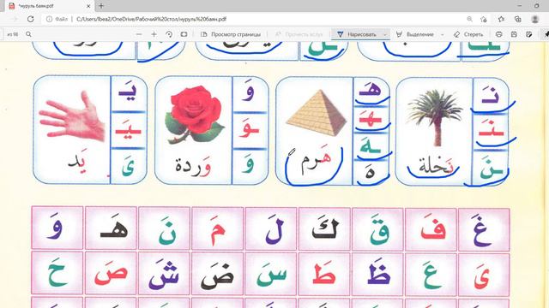Click the green ع tile
The width and height of the screenshot is (549, 308).
[431, 274]
